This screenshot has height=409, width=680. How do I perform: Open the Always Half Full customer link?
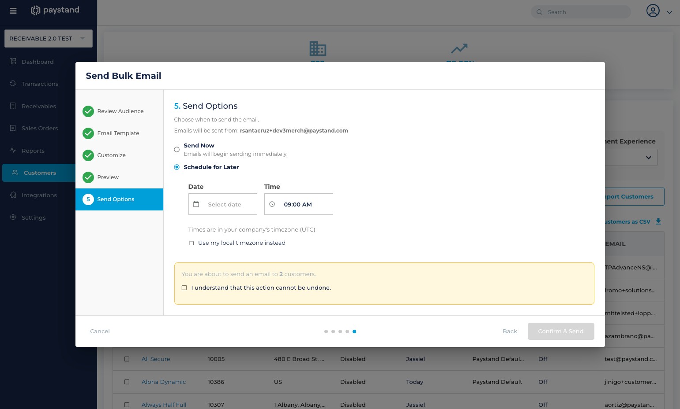pyautogui.click(x=164, y=405)
